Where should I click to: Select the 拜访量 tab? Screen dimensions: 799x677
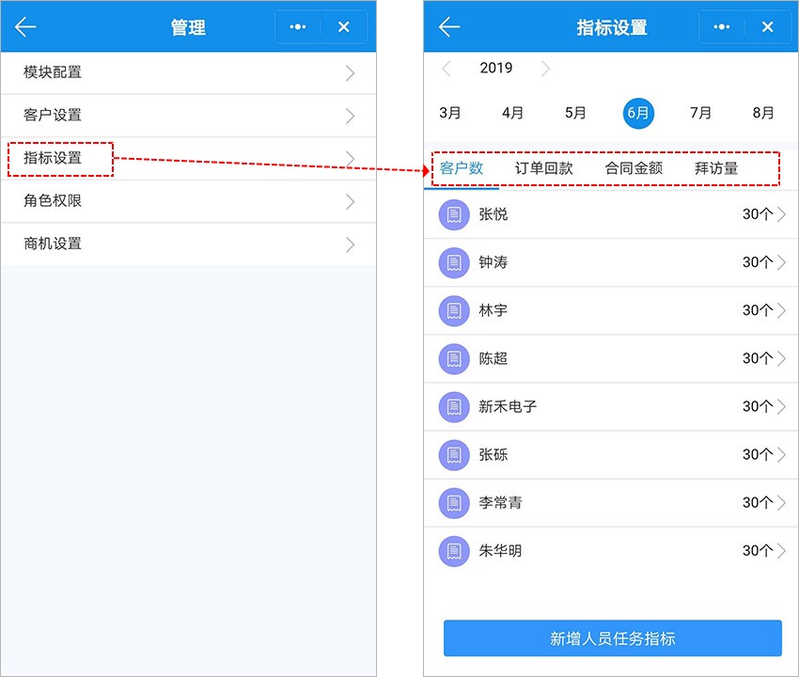coord(716,169)
